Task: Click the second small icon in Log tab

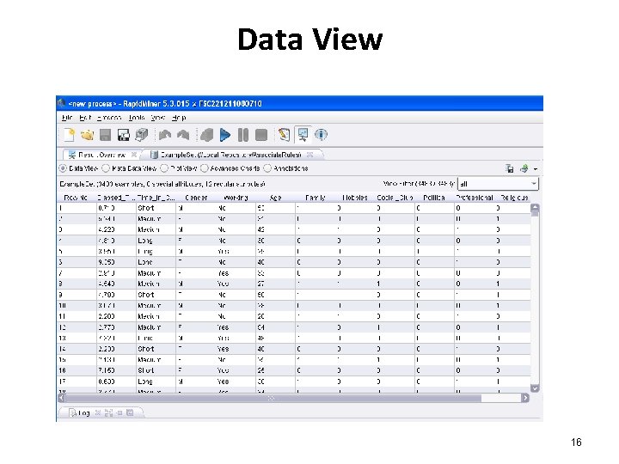Action: click(108, 412)
